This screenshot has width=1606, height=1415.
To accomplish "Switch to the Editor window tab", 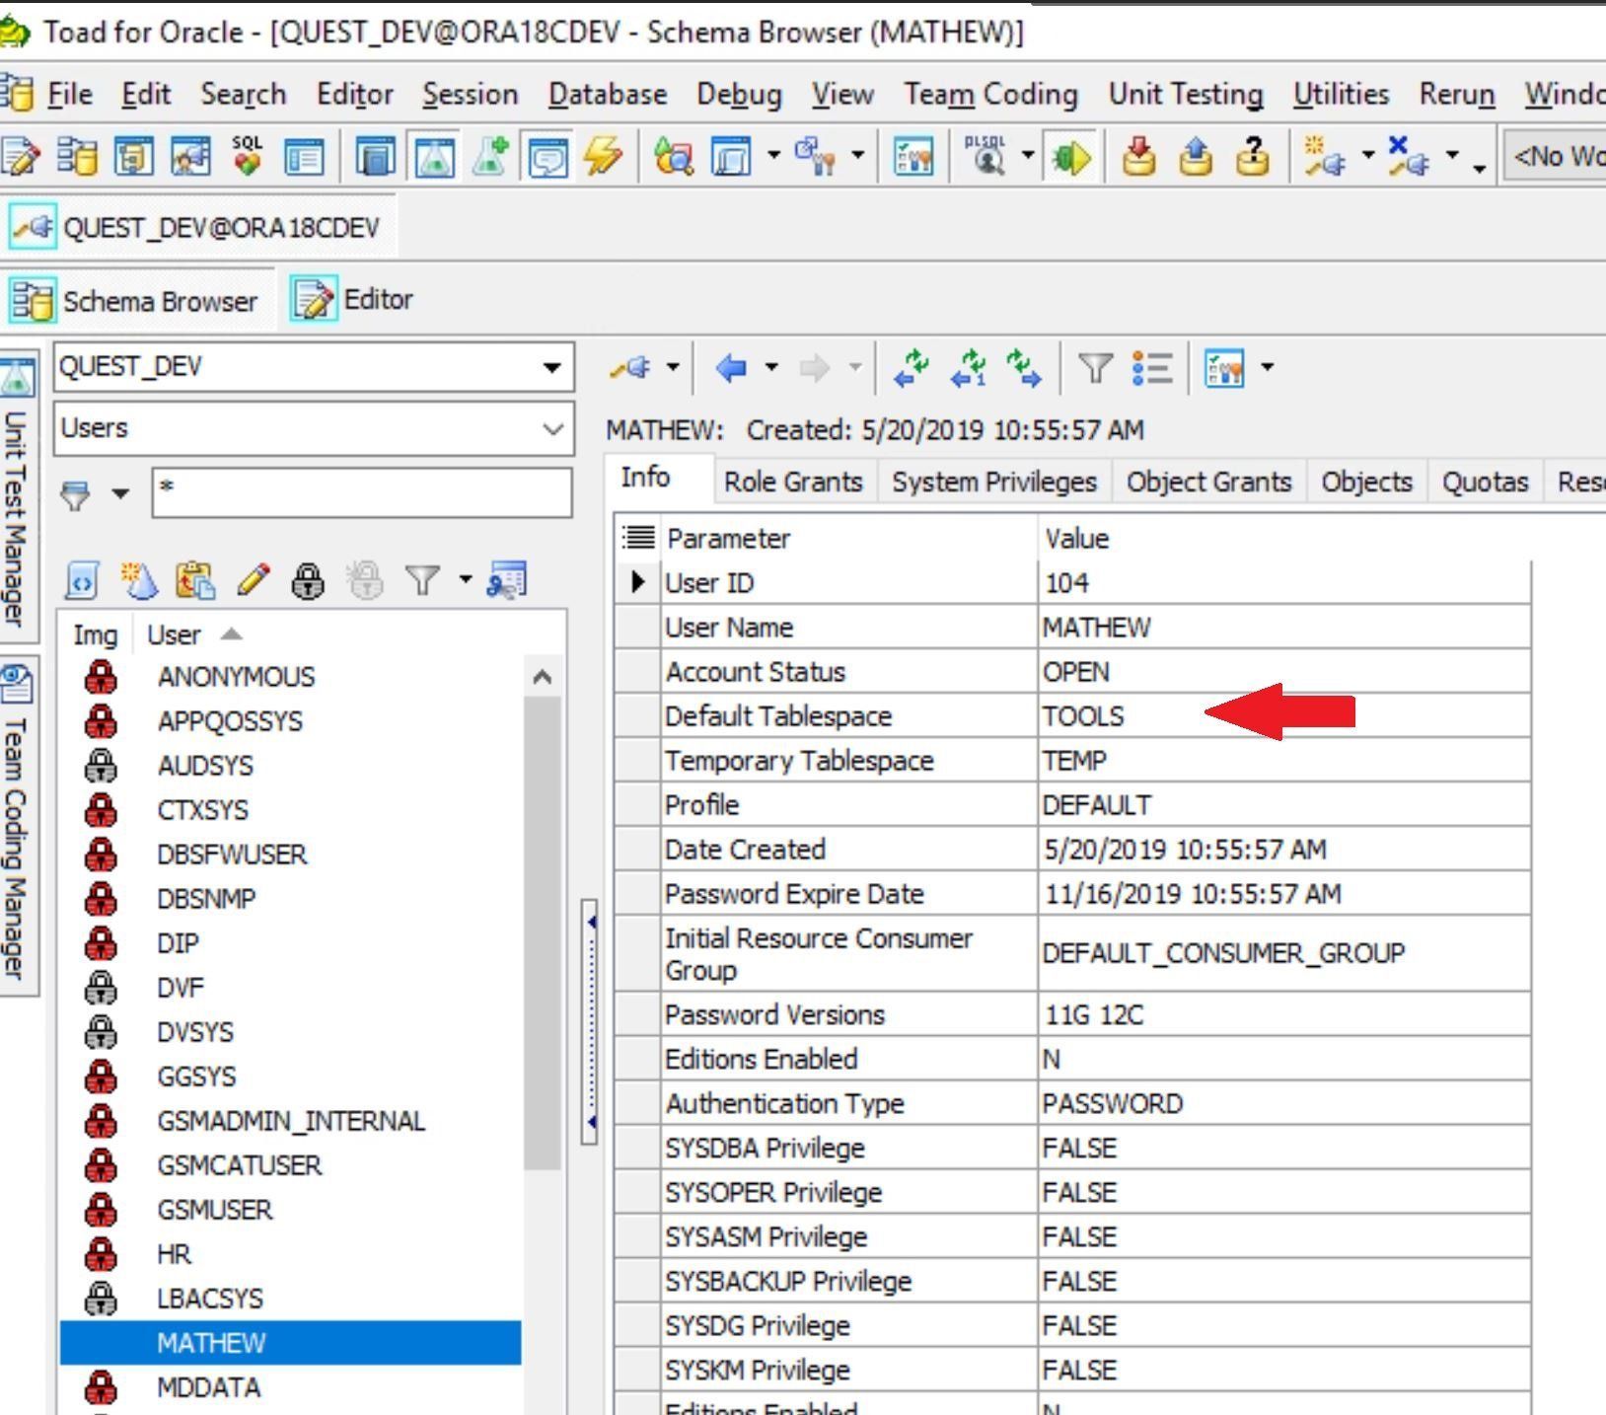I will [352, 299].
